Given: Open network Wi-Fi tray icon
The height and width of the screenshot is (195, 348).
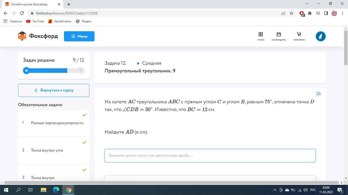Looking at the screenshot, I should [x=300, y=190].
